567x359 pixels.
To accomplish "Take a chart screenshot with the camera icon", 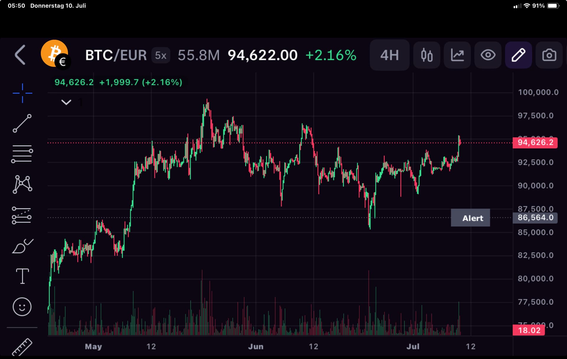I will pos(549,55).
